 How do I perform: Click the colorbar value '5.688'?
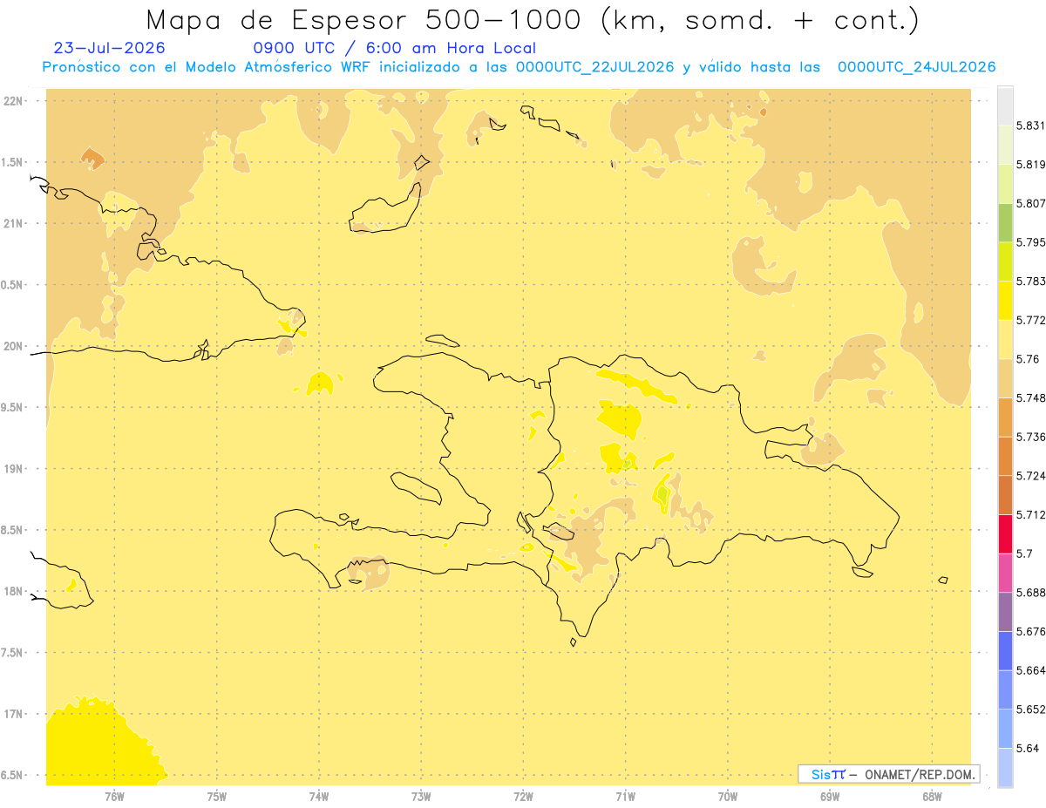1029,593
